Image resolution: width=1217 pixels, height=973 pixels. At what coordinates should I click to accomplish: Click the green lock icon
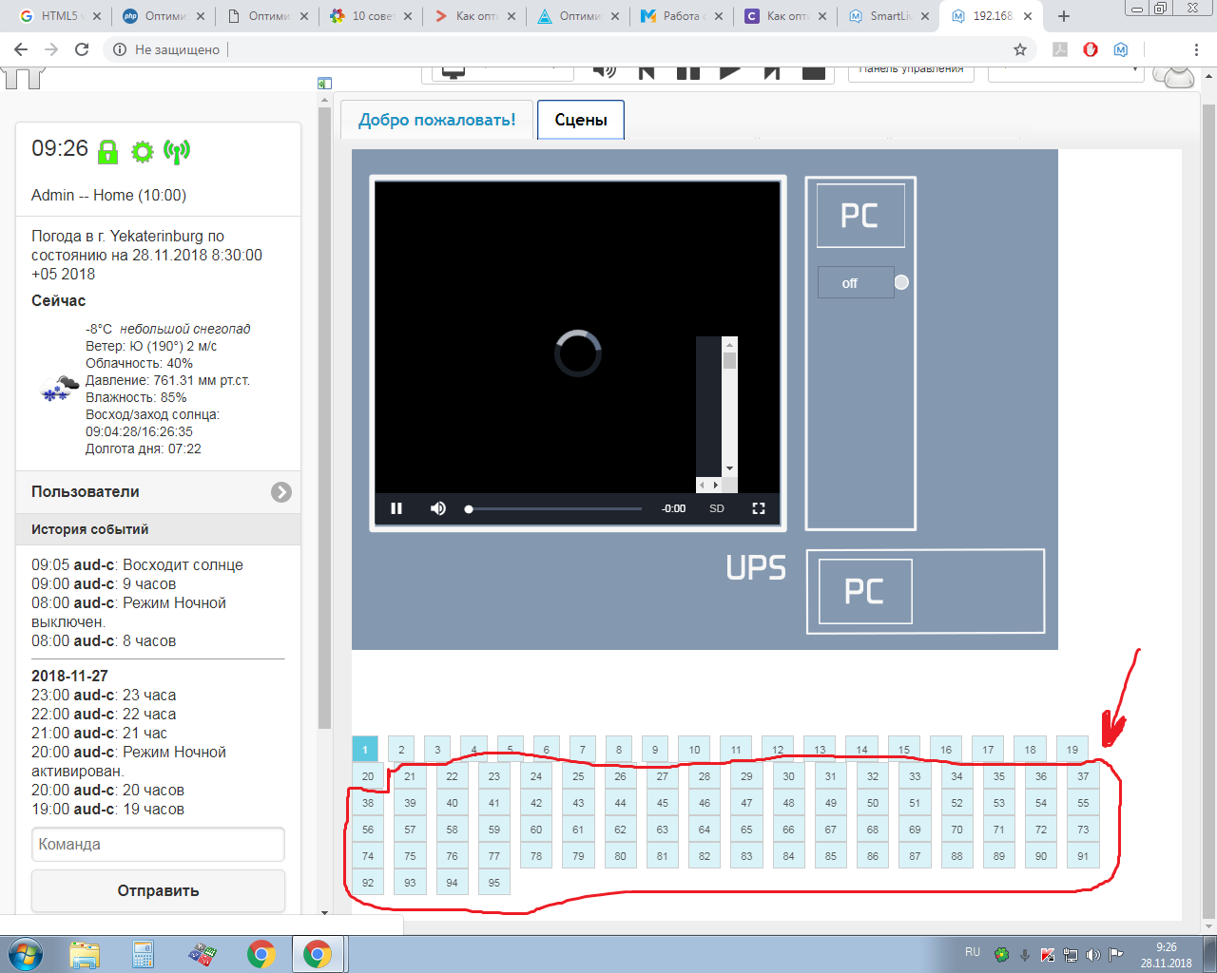[x=108, y=151]
